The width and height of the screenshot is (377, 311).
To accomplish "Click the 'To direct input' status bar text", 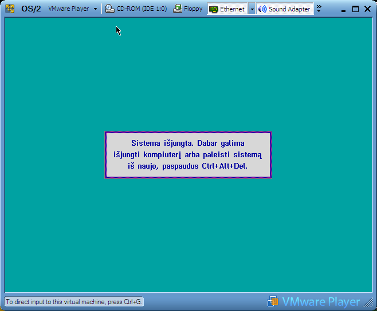I will click(74, 302).
